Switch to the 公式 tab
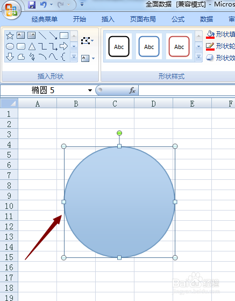The height and width of the screenshot is (301, 235). pyautogui.click(x=178, y=19)
